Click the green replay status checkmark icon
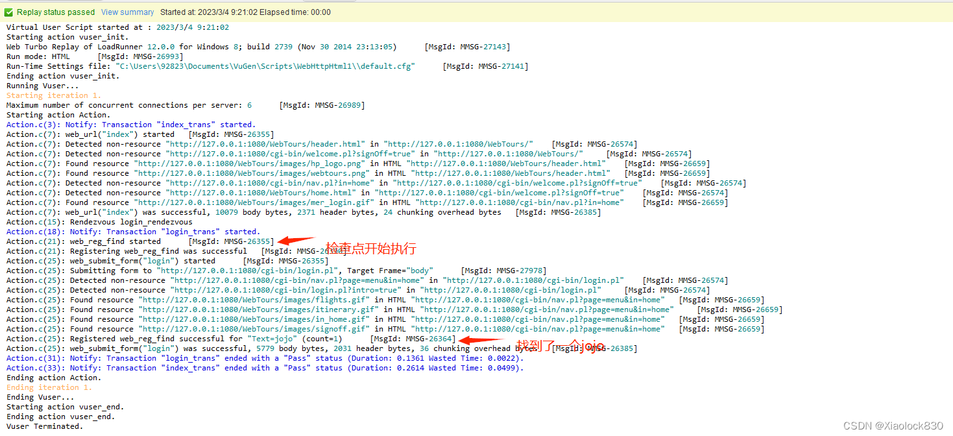953x436 pixels. (8, 12)
